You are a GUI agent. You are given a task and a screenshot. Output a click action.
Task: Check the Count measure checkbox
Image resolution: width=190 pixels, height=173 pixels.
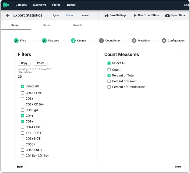pyautogui.click(x=109, y=70)
